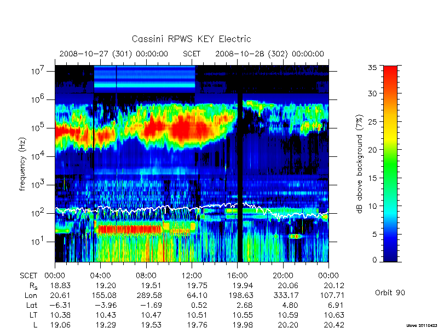The width and height of the screenshot is (438, 328).
Task: Click the L value "20.42"
Action: [333, 325]
